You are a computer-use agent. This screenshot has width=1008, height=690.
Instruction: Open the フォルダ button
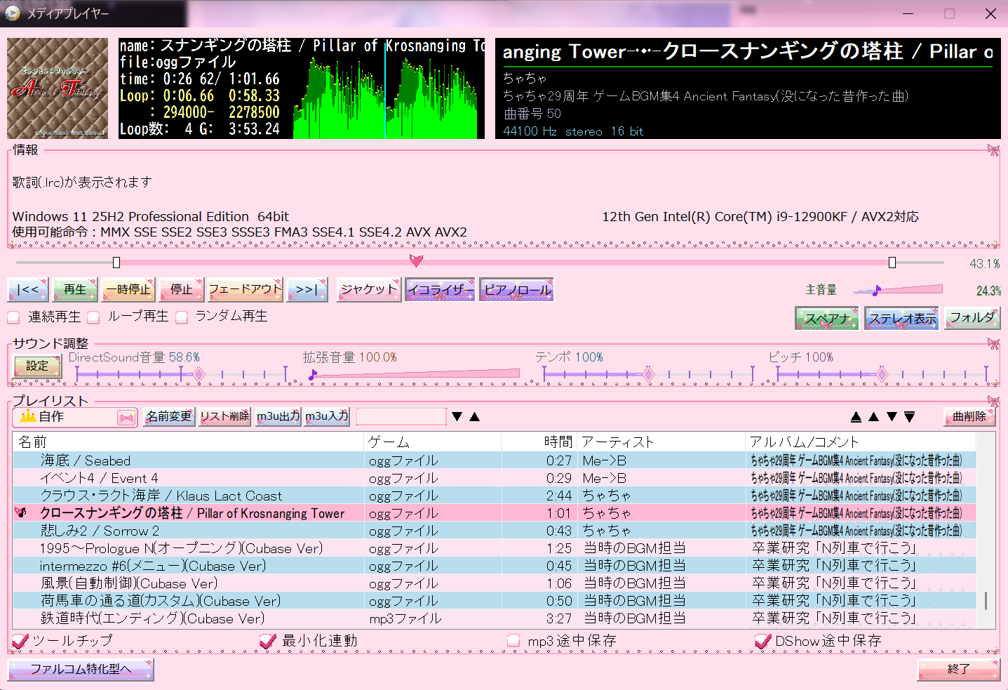tap(972, 318)
